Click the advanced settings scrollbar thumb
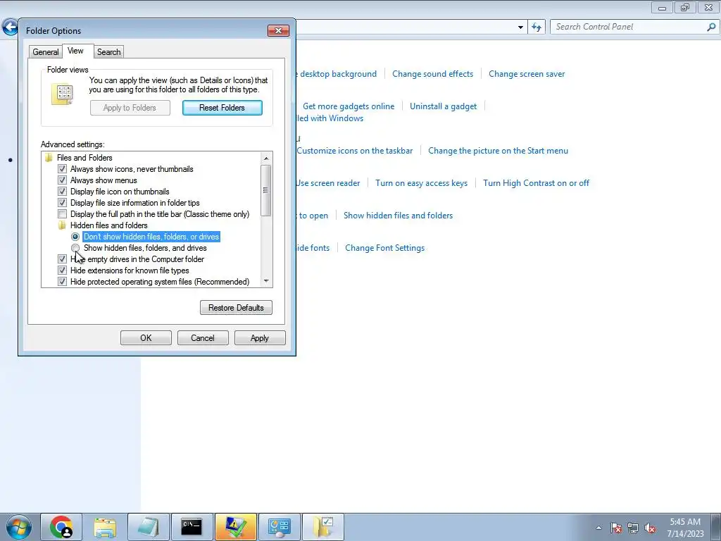 point(265,190)
